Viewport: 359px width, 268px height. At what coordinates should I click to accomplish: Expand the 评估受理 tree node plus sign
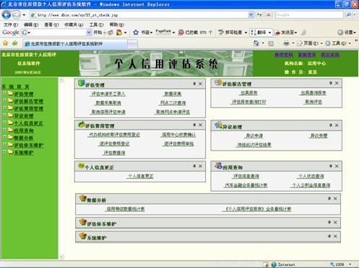[x=4, y=93]
